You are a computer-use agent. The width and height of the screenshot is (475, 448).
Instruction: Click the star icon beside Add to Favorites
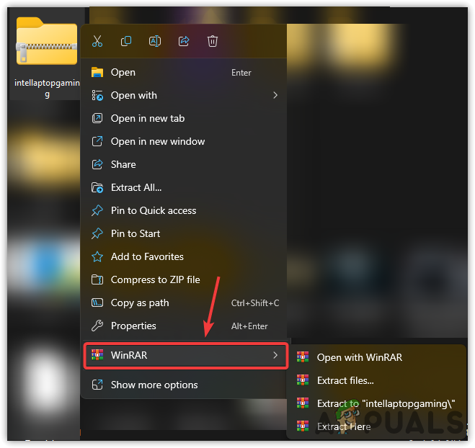point(97,256)
